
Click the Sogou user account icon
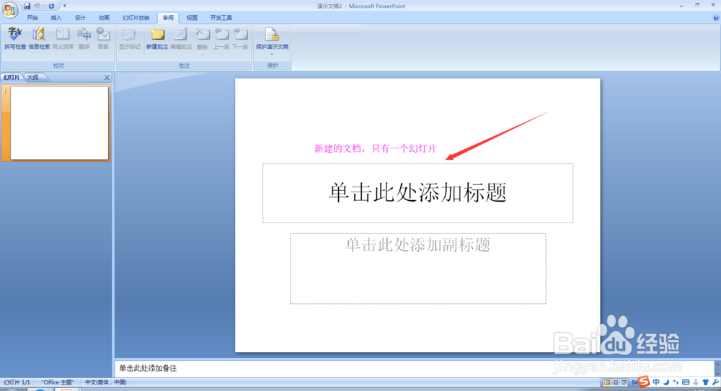point(696,382)
